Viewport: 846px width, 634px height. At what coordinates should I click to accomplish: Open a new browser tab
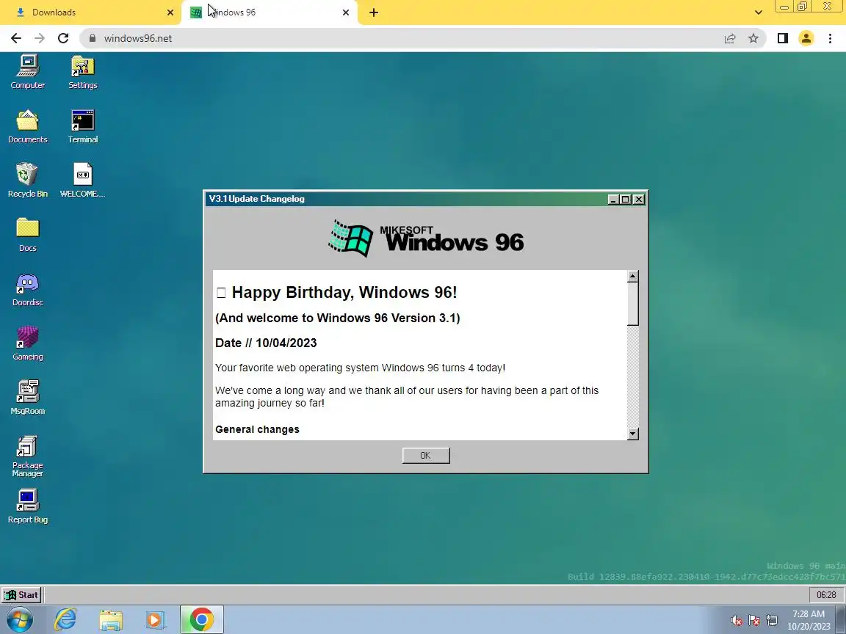click(x=374, y=12)
